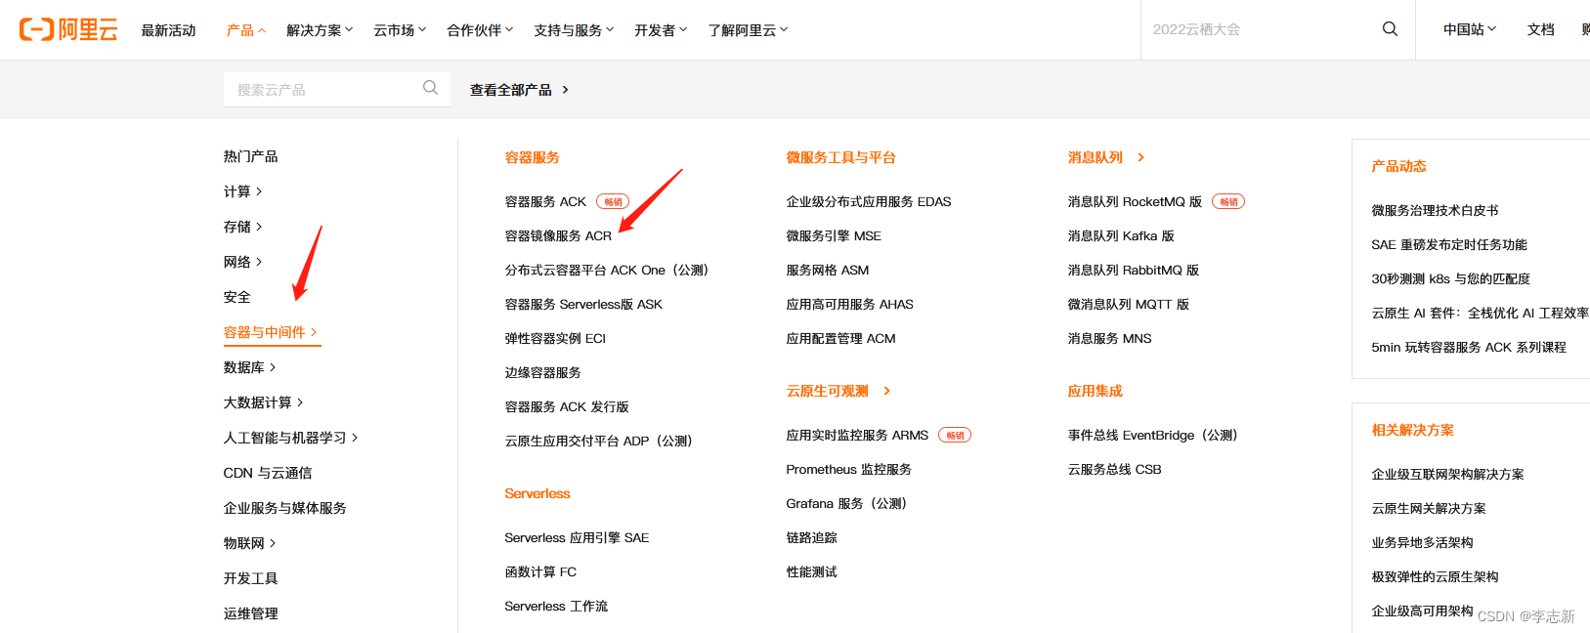Open the 中国站 region dropdown
This screenshot has width=1590, height=633.
1470,29
